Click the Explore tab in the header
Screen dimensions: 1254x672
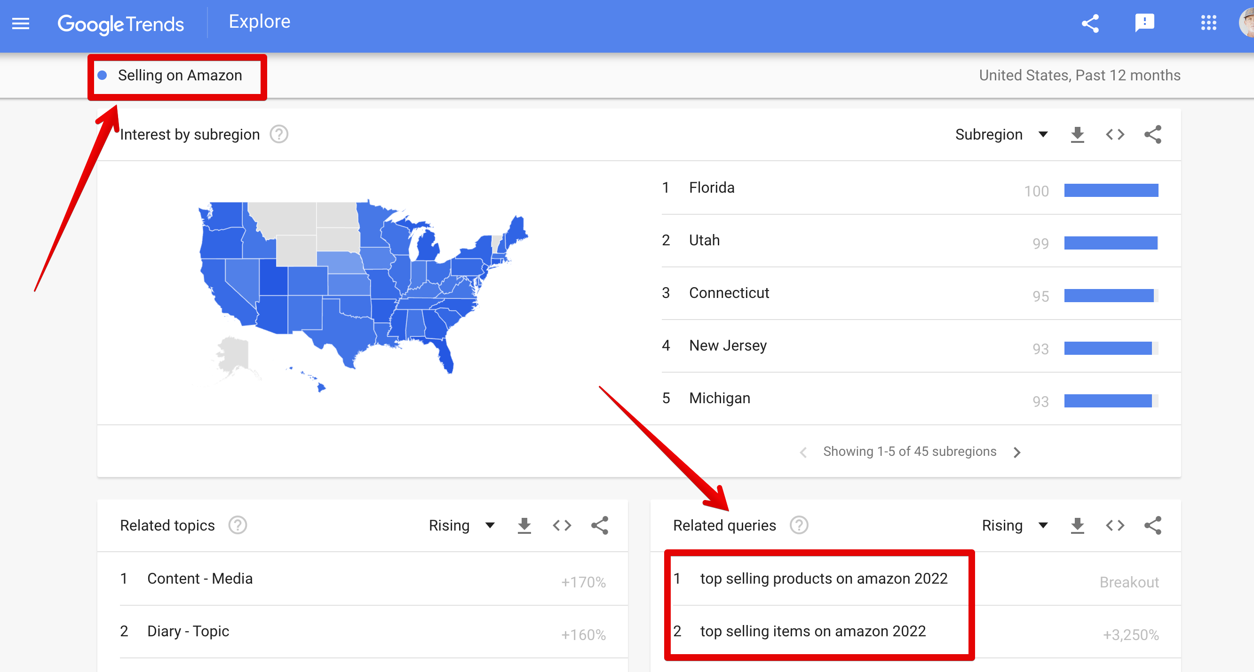click(x=260, y=22)
